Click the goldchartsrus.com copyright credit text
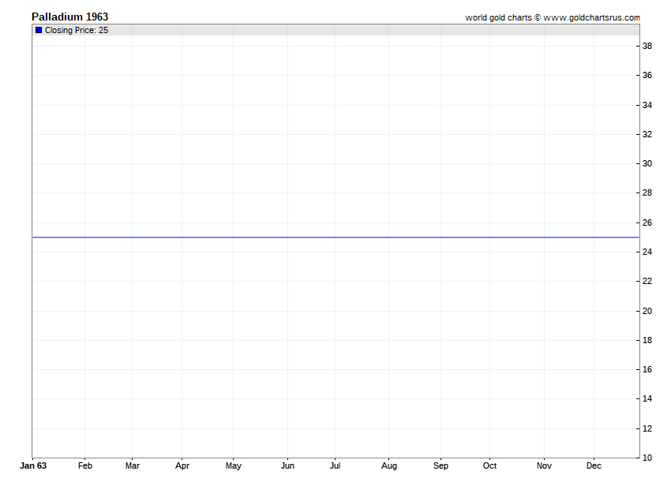The image size is (671, 486). pos(553,17)
